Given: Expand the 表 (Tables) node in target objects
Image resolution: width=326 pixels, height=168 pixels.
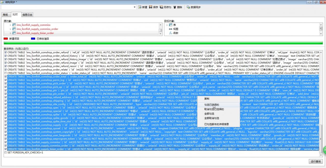Looking at the screenshot, I should tap(167, 25).
